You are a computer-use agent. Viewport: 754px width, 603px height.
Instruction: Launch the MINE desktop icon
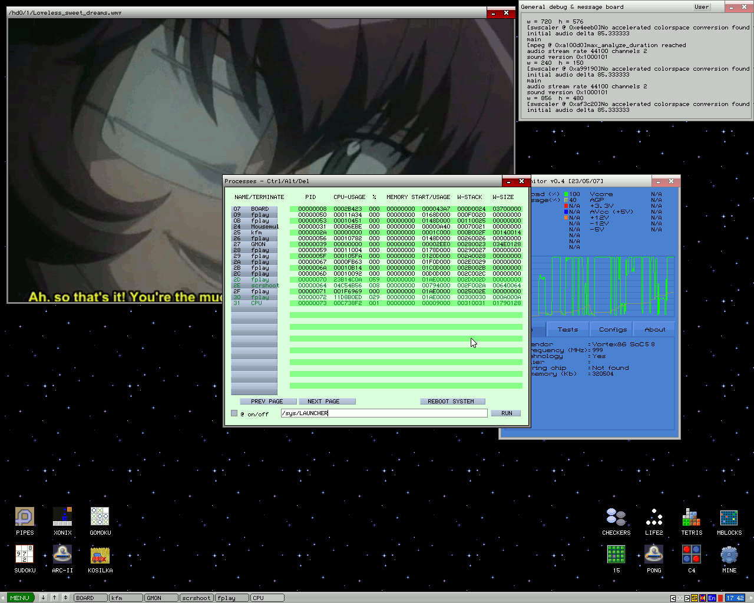coord(729,555)
